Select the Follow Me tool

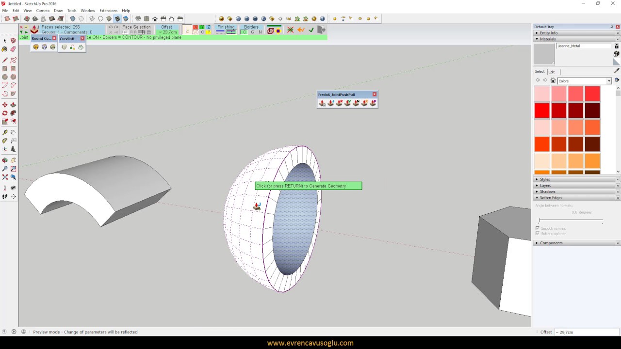[x=13, y=113]
